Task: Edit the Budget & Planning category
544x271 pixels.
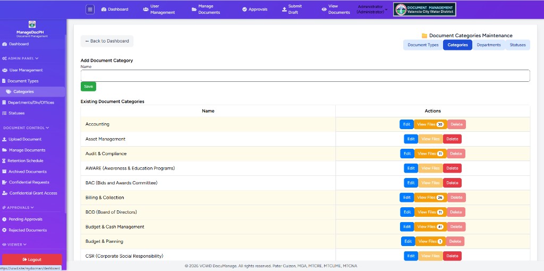Action: click(408, 241)
